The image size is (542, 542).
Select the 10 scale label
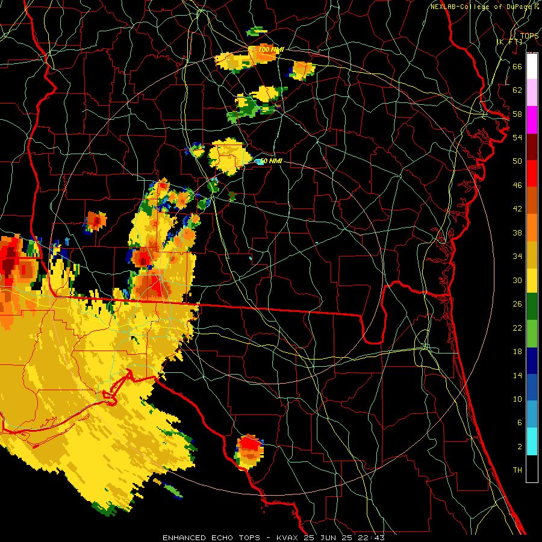tap(517, 399)
